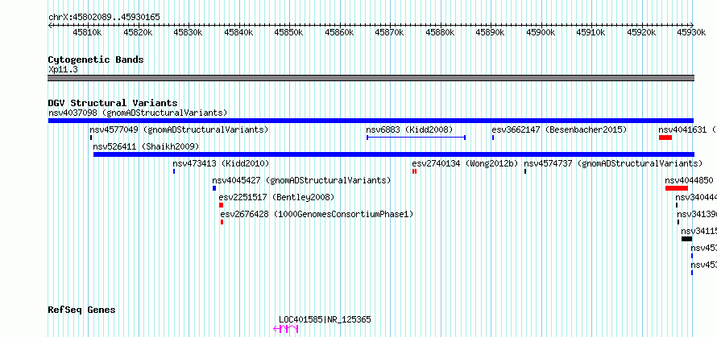717x337 pixels.
Task: Open variant nsv473413 (Kidd2010) label
Action: pyautogui.click(x=221, y=163)
